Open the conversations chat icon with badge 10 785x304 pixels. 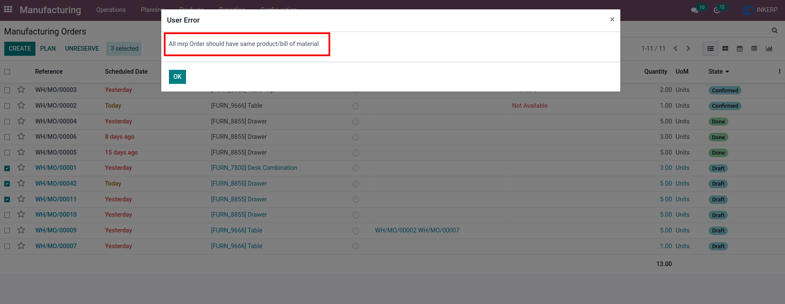695,10
